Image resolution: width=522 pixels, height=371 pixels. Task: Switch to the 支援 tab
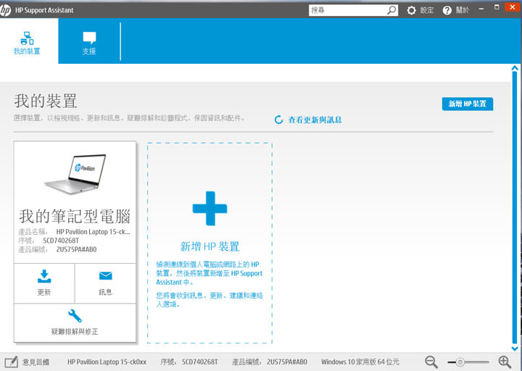[89, 42]
